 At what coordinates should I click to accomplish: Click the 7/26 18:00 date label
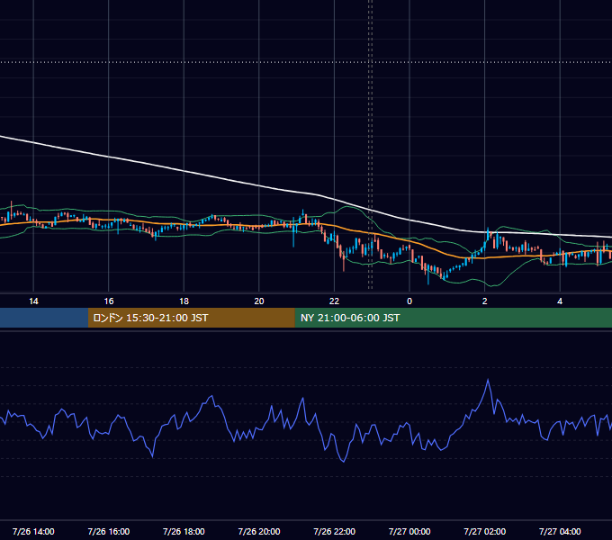pyautogui.click(x=184, y=531)
